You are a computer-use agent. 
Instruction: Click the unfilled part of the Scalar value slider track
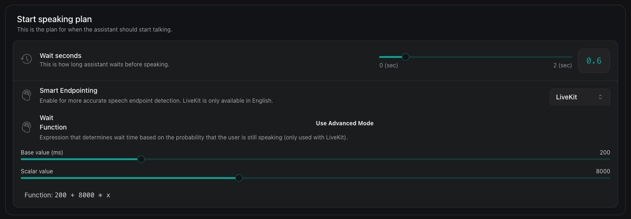click(x=424, y=178)
